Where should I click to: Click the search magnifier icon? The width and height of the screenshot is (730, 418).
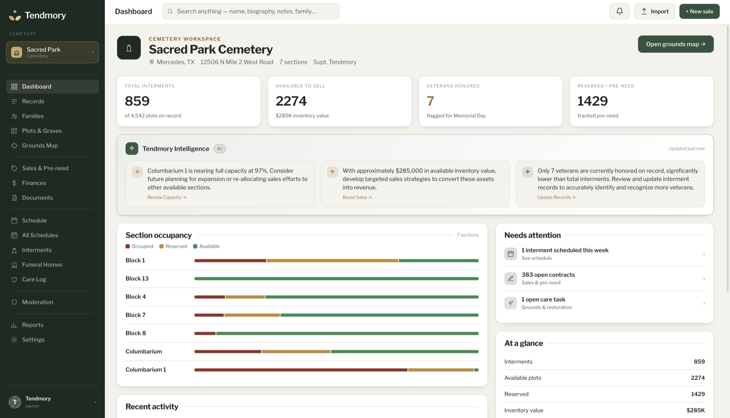coord(170,11)
